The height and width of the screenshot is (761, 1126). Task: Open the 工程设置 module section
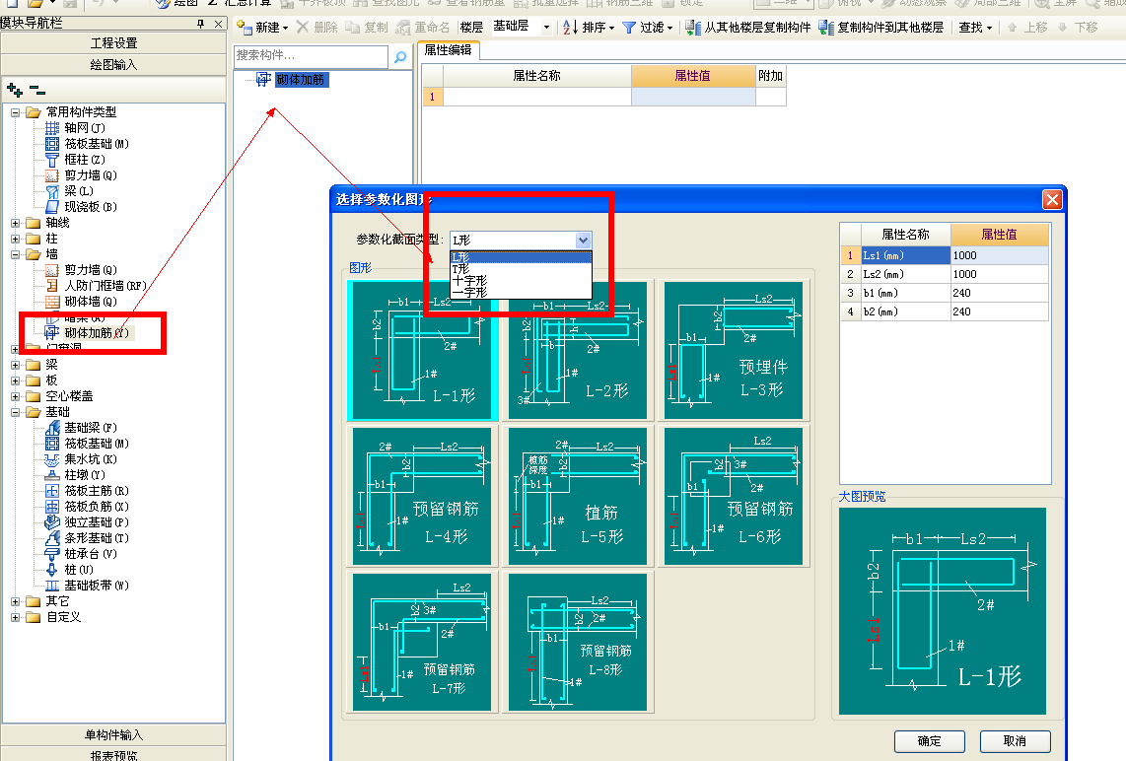point(113,43)
